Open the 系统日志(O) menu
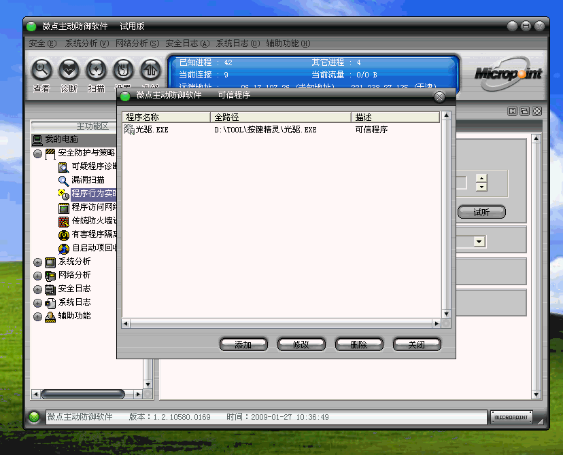 (x=238, y=43)
